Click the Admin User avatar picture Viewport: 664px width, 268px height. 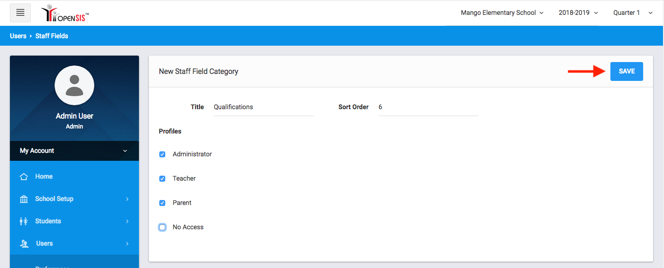click(74, 85)
